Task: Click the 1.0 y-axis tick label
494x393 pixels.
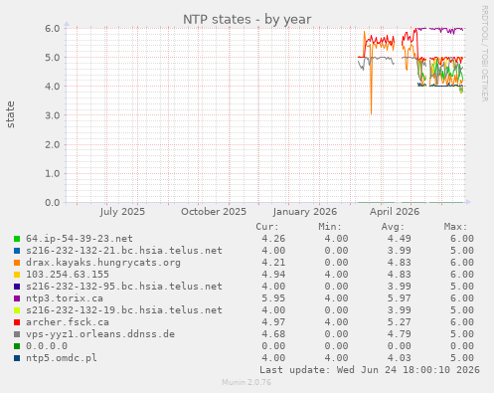Action: (53, 173)
